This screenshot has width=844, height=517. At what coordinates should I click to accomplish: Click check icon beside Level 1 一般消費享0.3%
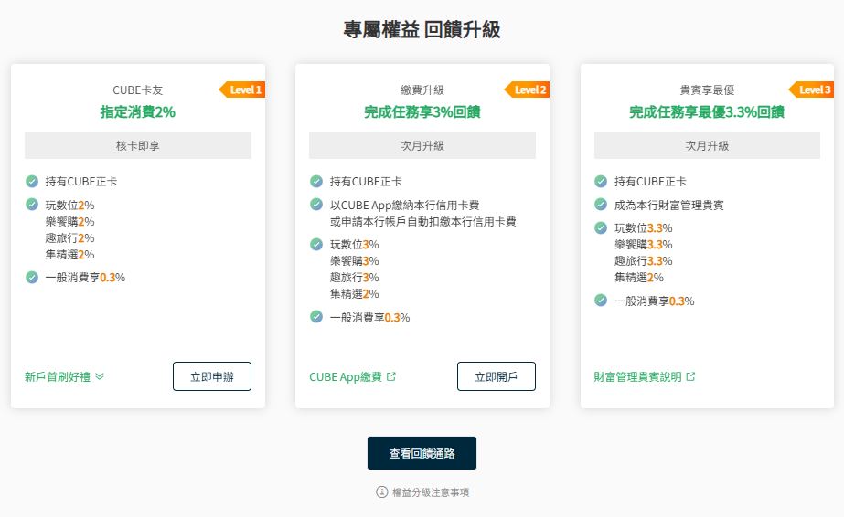click(x=32, y=278)
